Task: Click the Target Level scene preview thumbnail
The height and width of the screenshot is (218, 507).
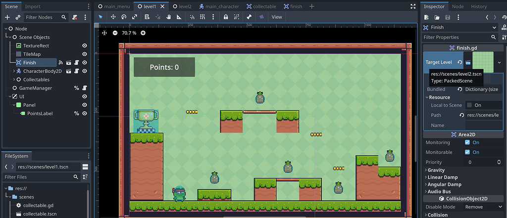Action: pos(483,62)
